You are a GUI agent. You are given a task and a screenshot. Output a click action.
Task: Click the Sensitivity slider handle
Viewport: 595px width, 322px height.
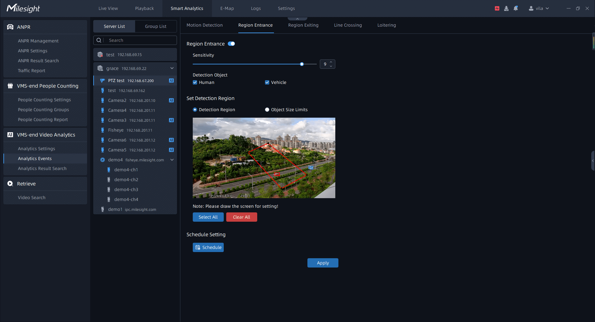tap(302, 64)
